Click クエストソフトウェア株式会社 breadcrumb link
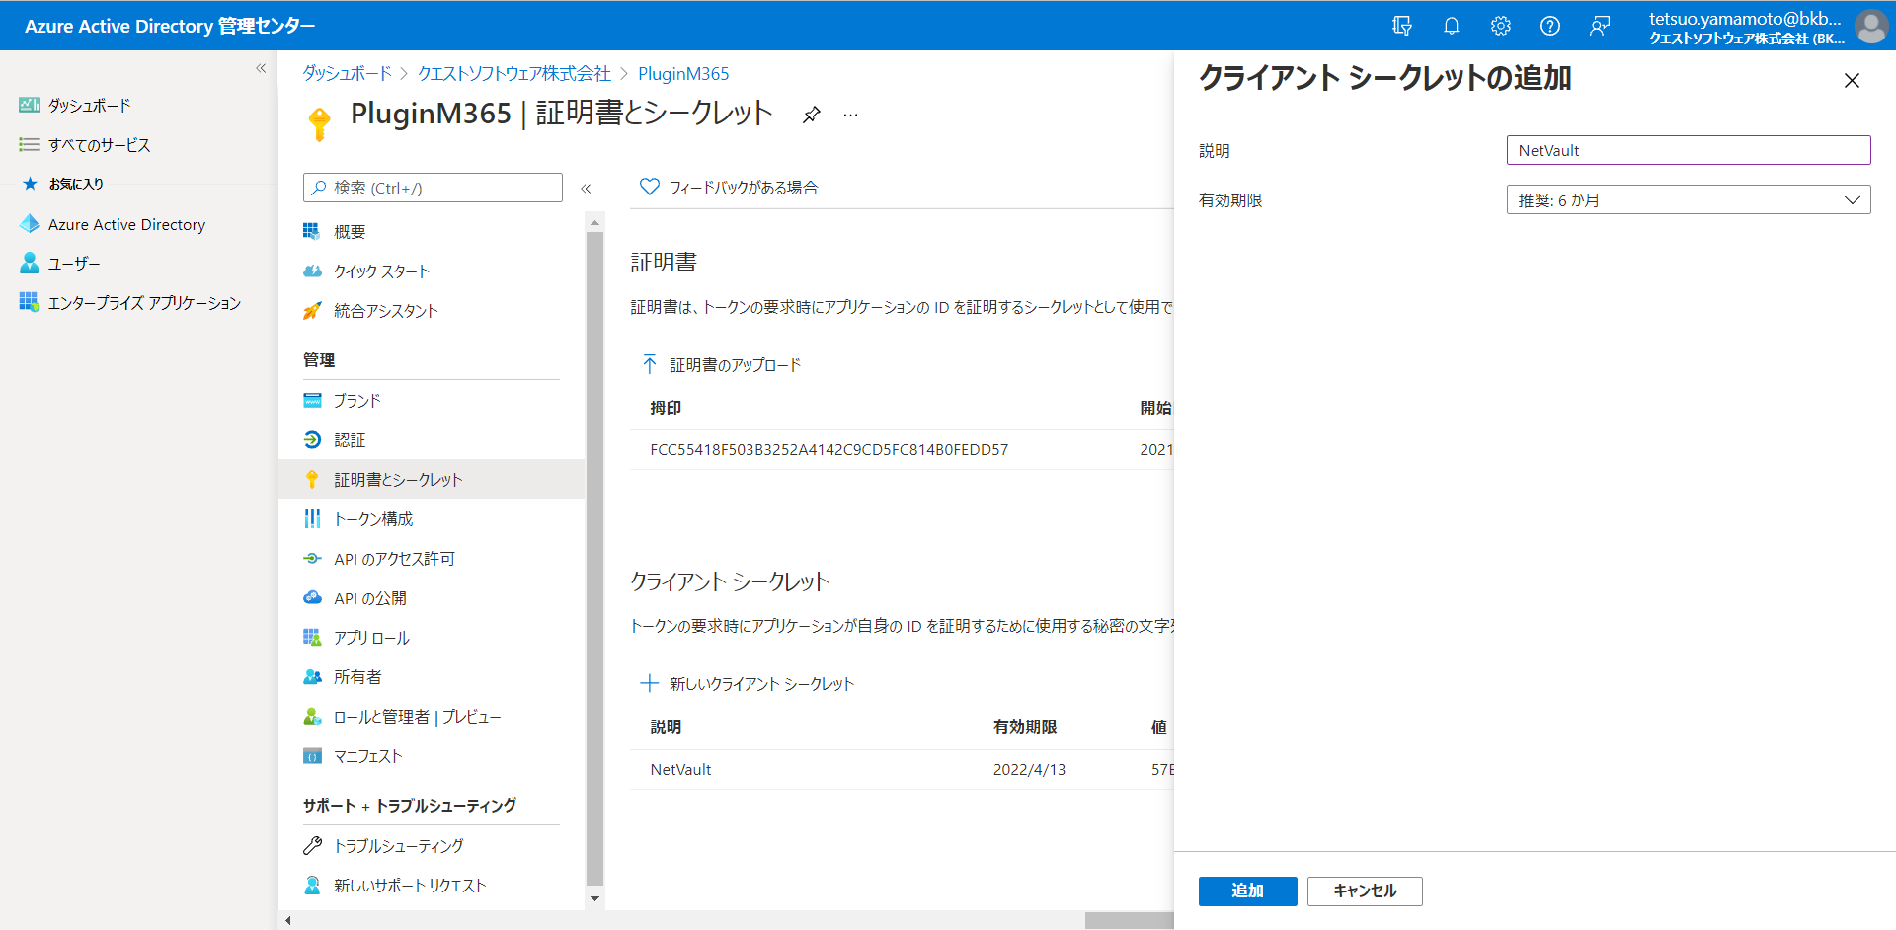The height and width of the screenshot is (930, 1896). tap(514, 73)
